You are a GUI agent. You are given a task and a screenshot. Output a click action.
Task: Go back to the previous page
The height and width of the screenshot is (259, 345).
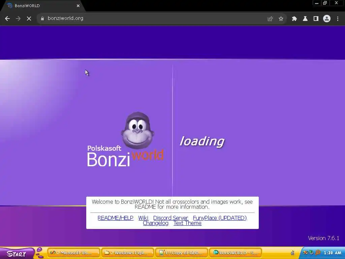(x=7, y=19)
